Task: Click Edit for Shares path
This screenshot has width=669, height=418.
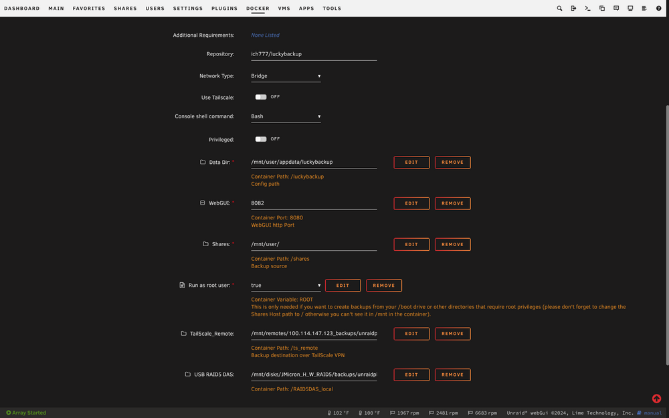Action: pyautogui.click(x=411, y=244)
